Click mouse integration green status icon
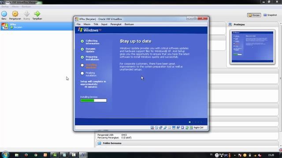The height and width of the screenshot is (158, 282). tap(187, 128)
